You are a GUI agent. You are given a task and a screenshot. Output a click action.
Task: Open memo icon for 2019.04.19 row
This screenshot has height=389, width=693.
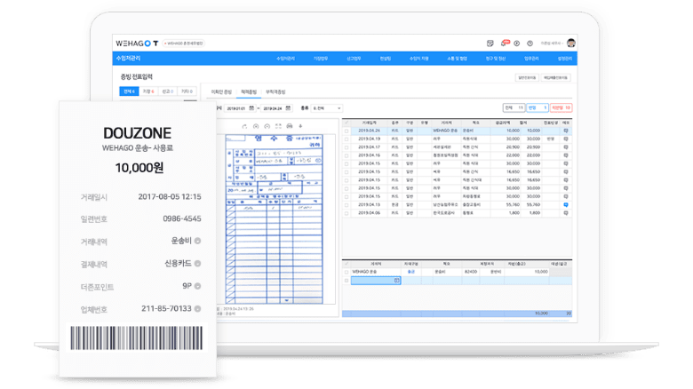566,139
